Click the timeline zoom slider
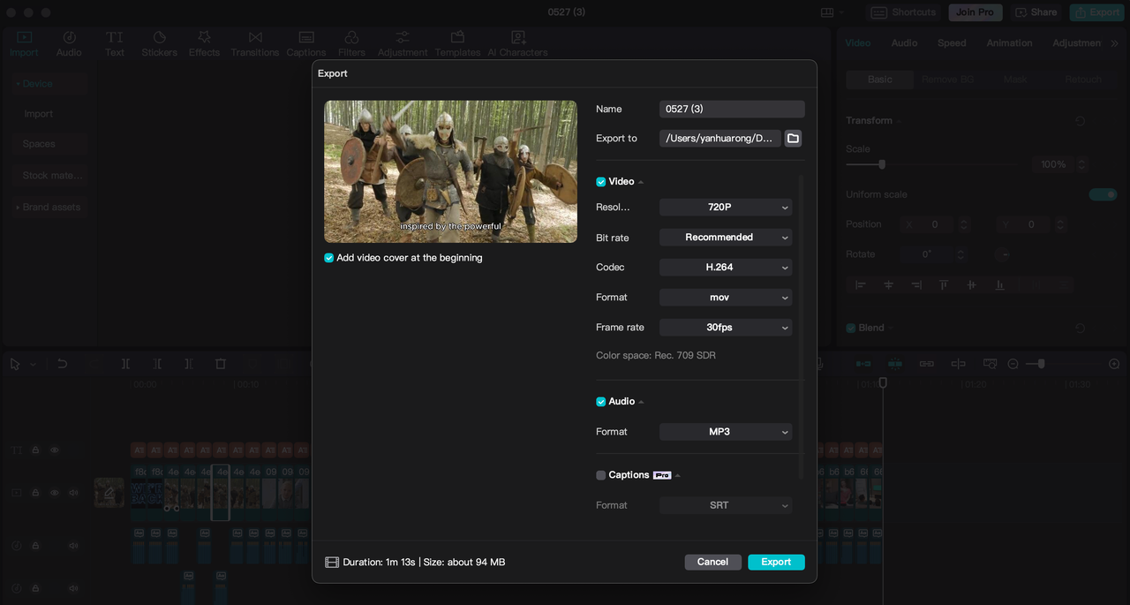This screenshot has height=605, width=1130. 1042,364
